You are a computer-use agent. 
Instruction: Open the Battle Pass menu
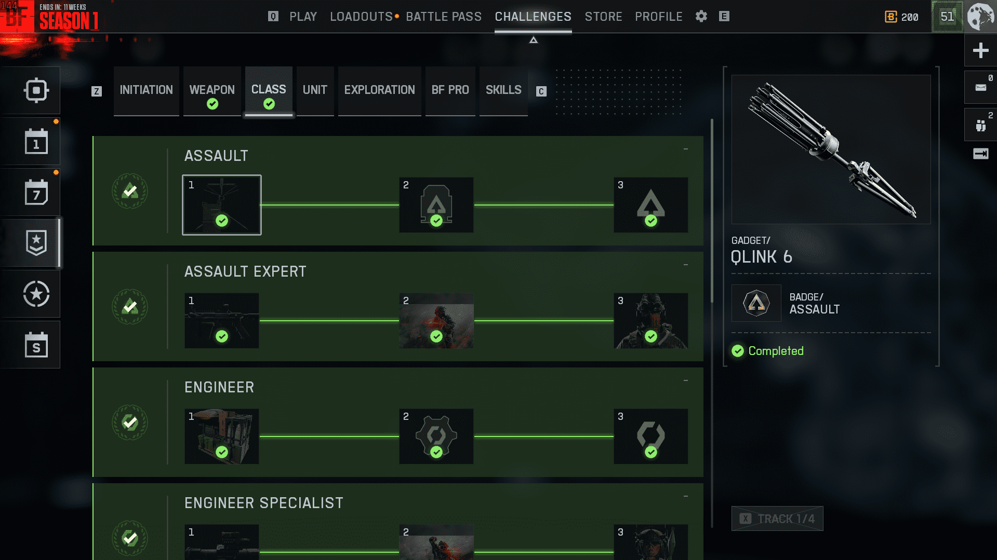tap(444, 17)
